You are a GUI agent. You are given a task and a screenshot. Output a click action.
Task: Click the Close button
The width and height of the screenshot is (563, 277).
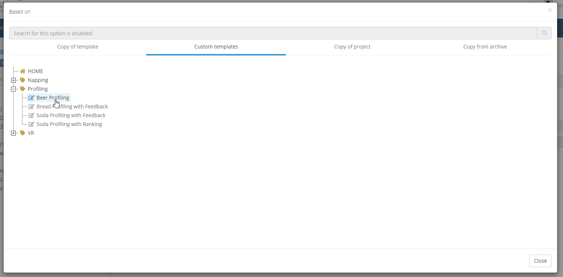point(540,261)
